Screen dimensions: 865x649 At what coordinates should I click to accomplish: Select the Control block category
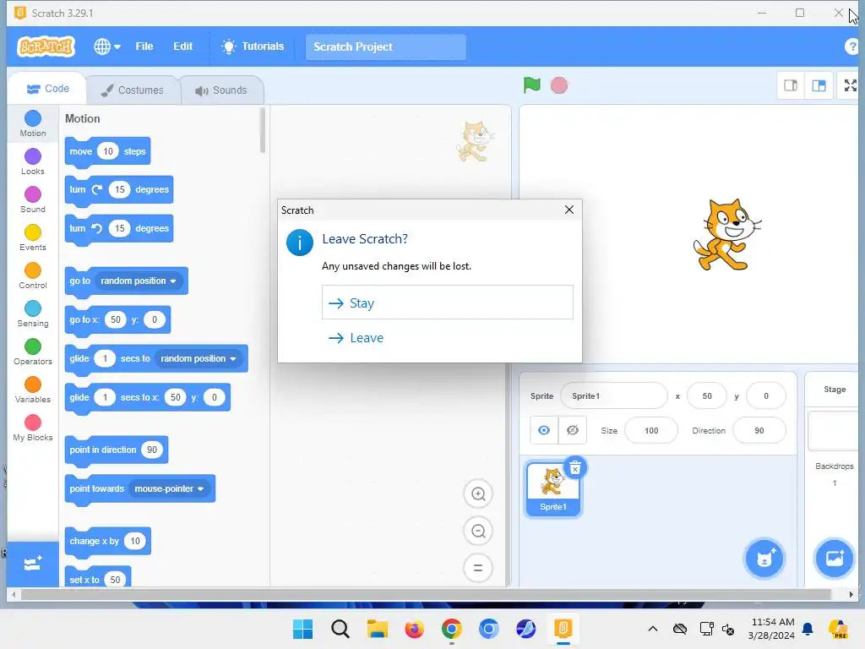(33, 276)
